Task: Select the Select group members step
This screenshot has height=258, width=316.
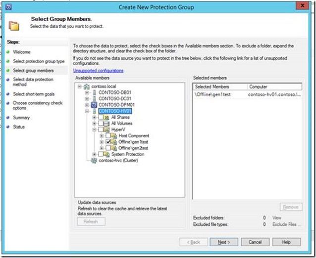Action: click(x=33, y=71)
